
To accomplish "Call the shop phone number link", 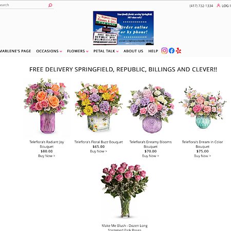I will point(201,6).
